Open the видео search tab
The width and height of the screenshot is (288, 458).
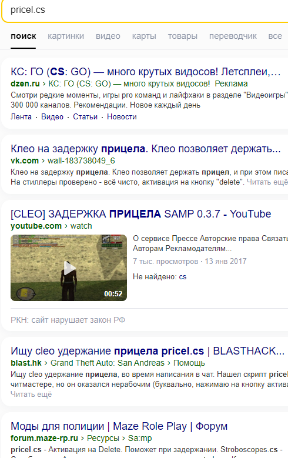[108, 36]
